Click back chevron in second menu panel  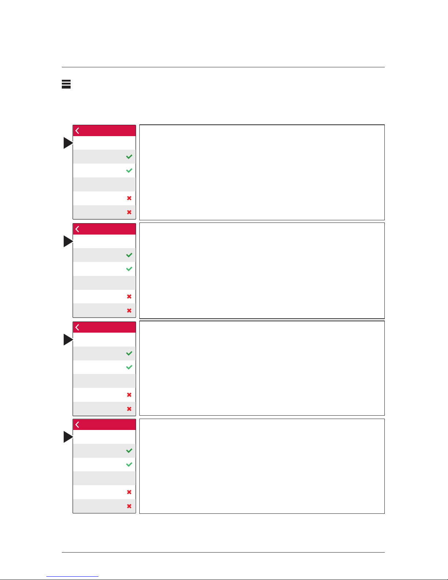tap(78, 229)
